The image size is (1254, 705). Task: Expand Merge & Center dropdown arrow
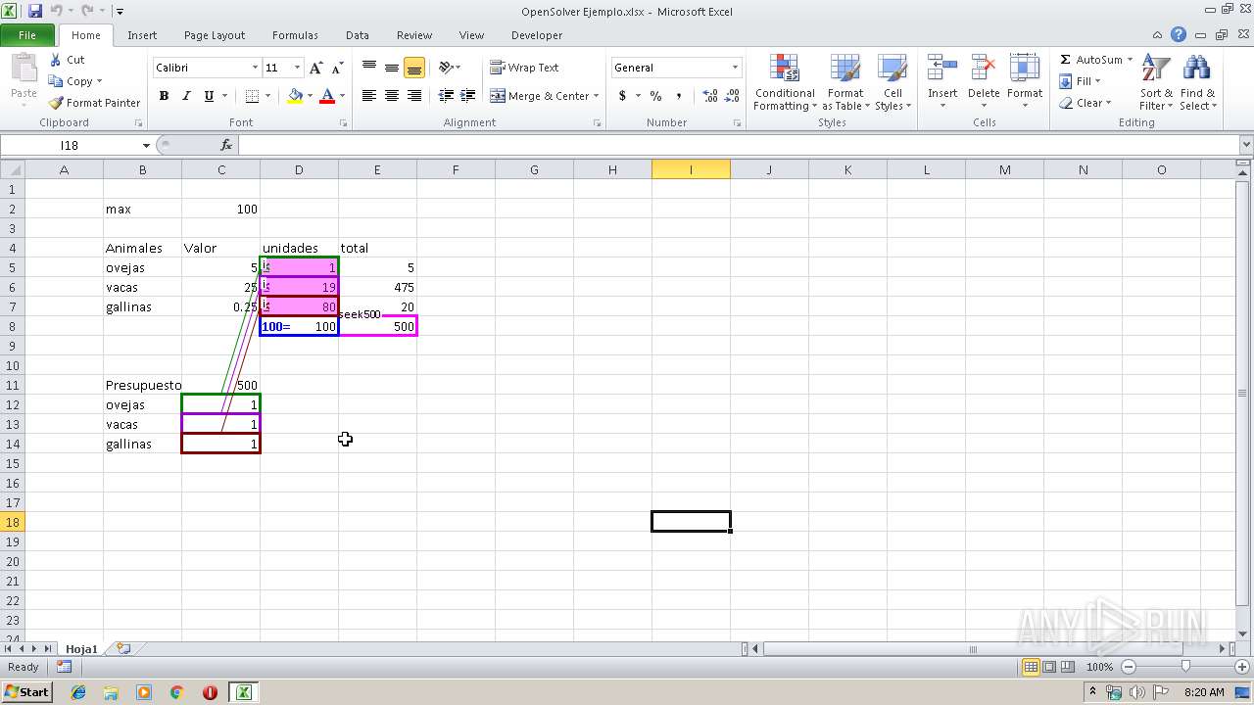point(598,96)
